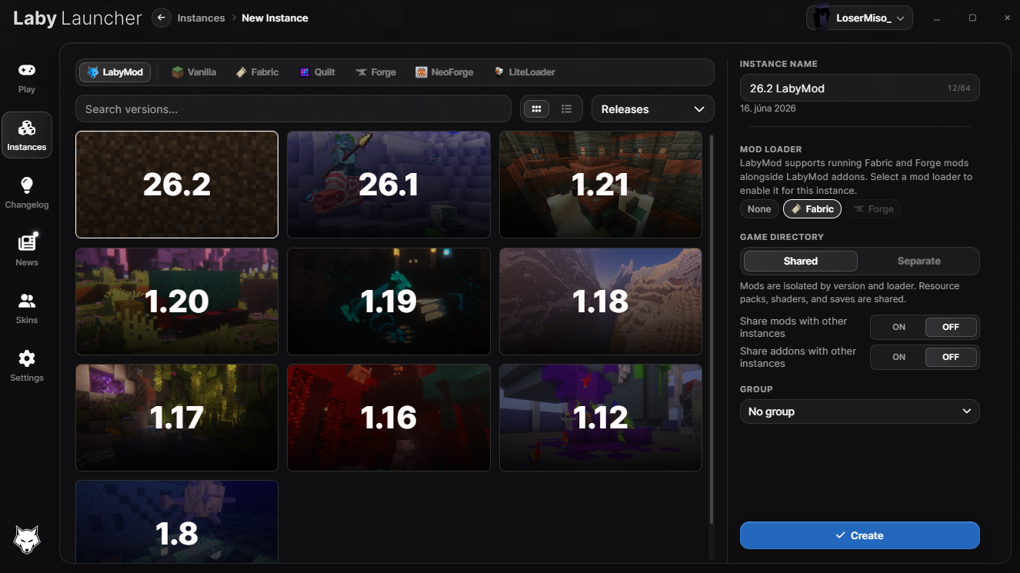This screenshot has width=1020, height=573.
Task: Select Separate game directory
Action: [x=919, y=261]
